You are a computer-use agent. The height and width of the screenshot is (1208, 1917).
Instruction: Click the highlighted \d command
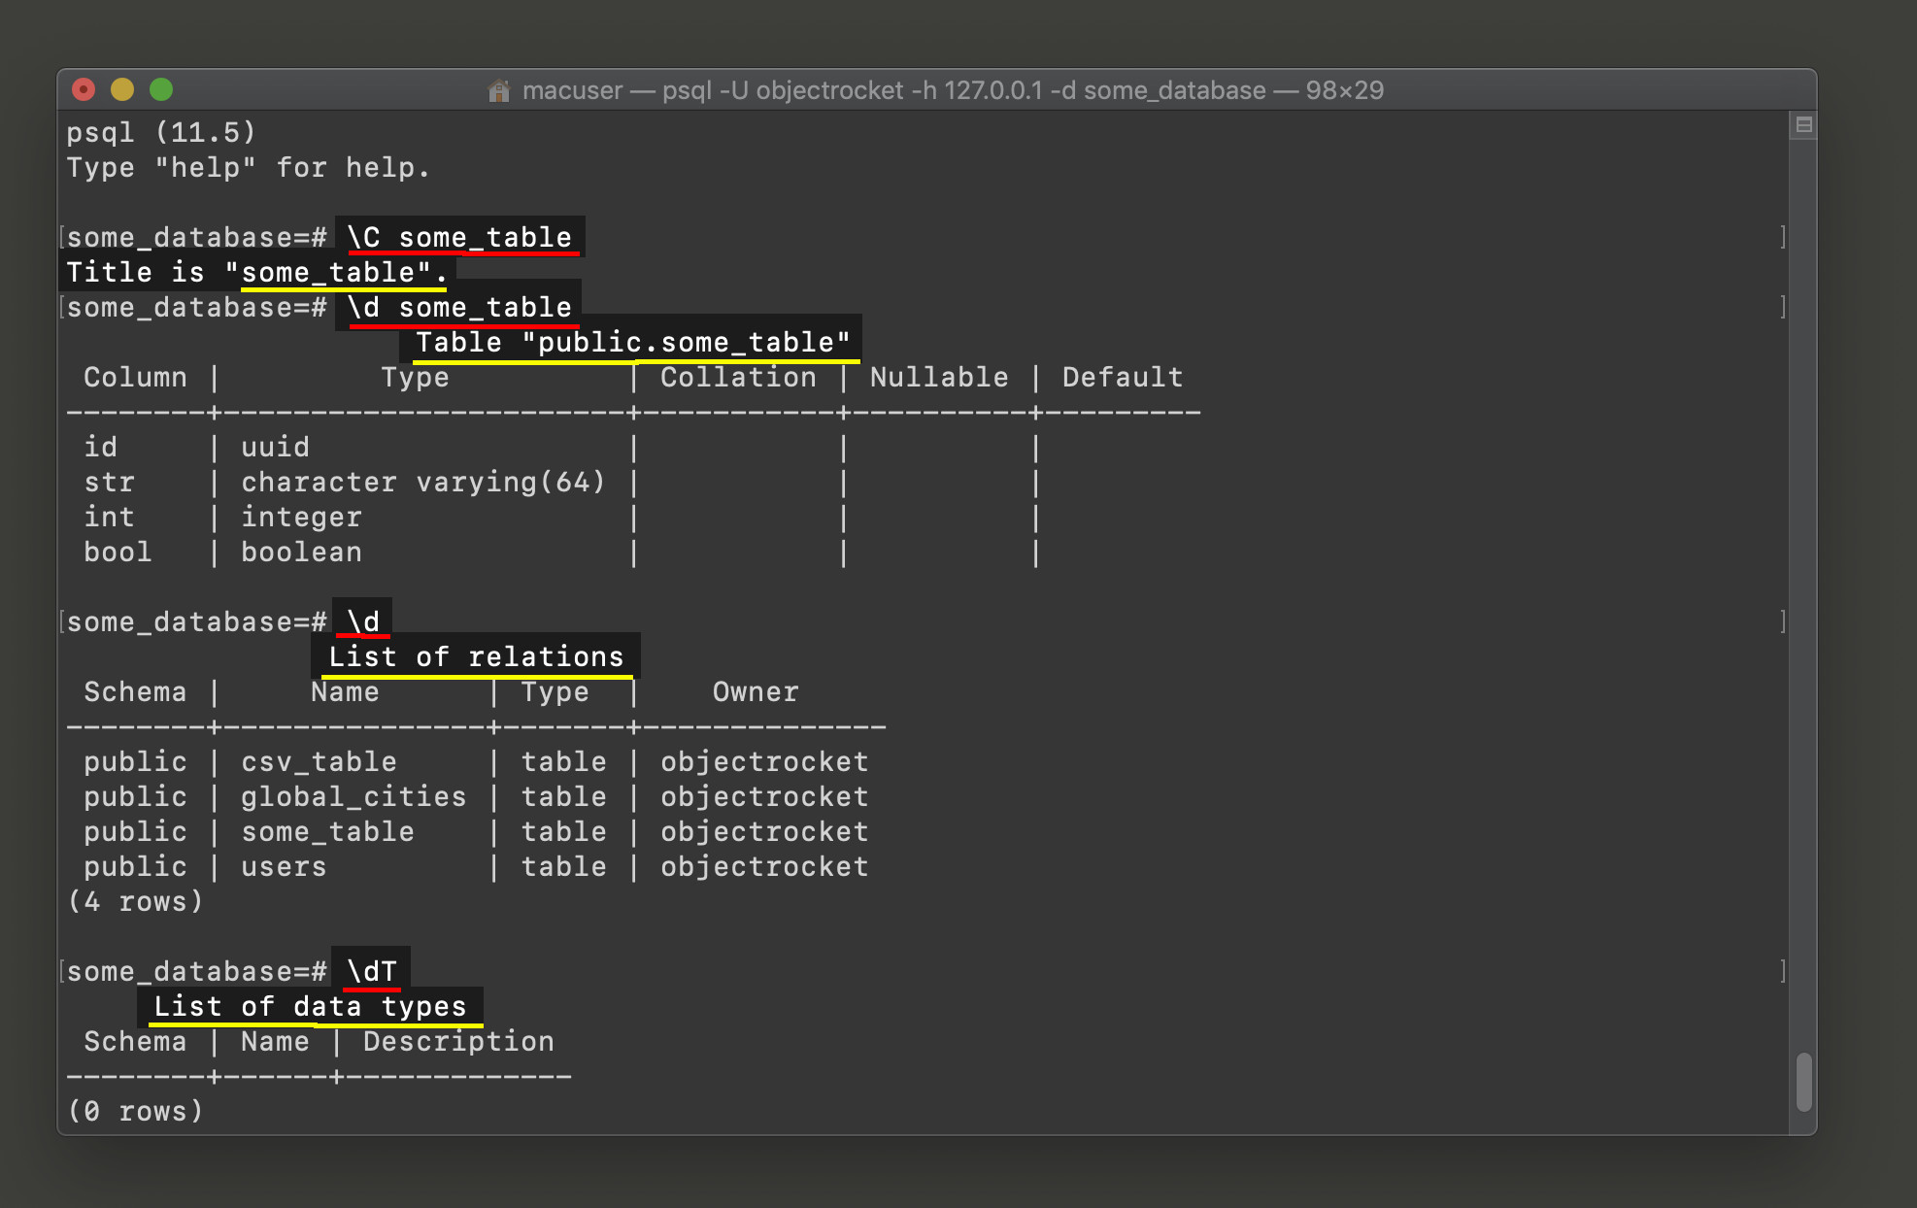(x=360, y=621)
